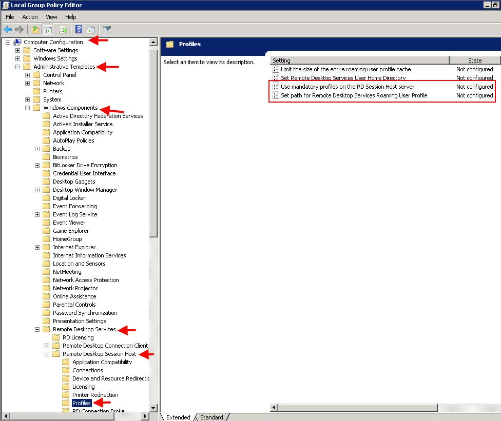Select the Network Access Protection tree item
The height and width of the screenshot is (421, 501).
pos(86,280)
